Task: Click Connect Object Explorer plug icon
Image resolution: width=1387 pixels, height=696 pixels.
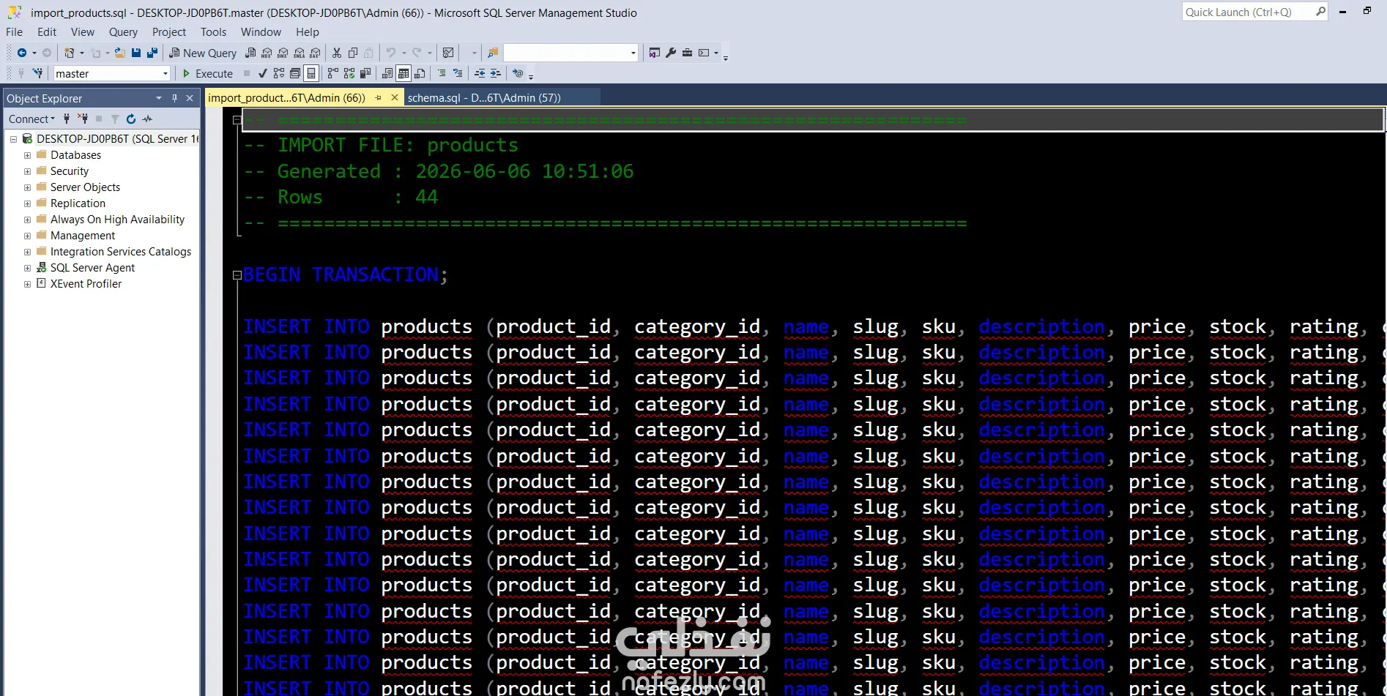Action: pyautogui.click(x=67, y=119)
